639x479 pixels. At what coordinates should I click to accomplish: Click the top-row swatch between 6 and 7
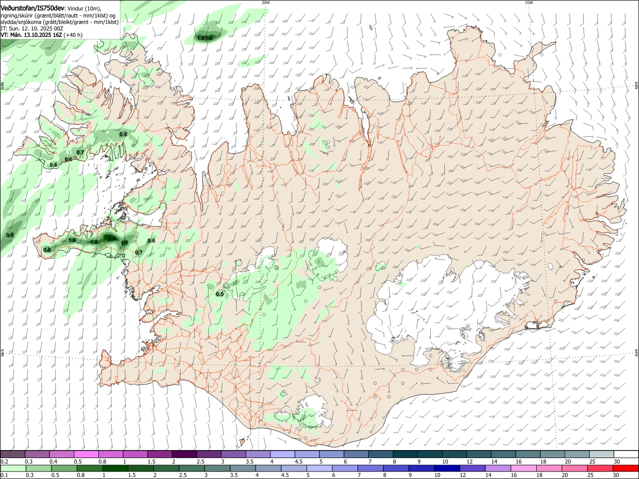(x=355, y=454)
